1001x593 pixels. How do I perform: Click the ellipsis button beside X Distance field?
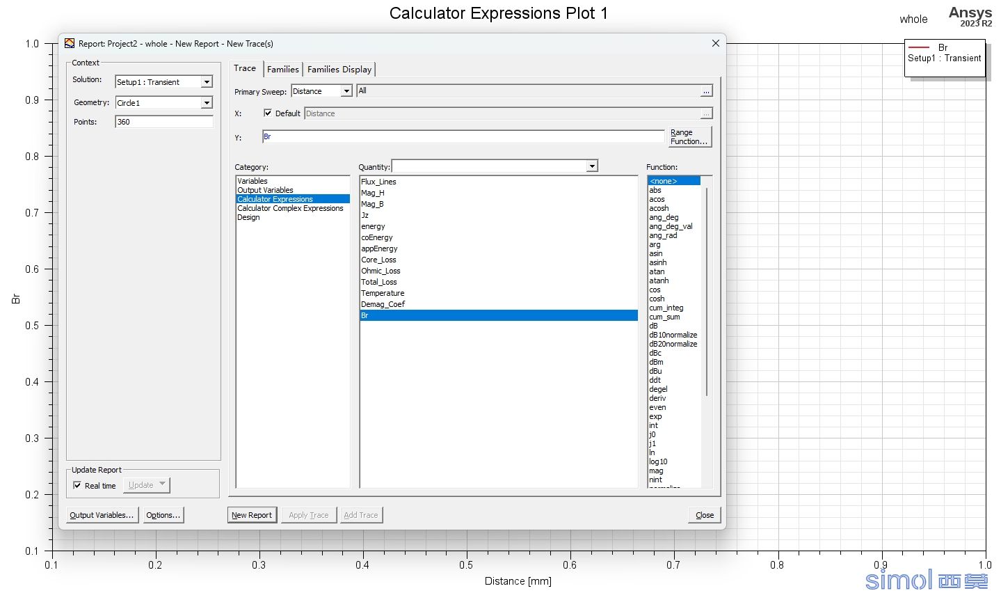(706, 113)
